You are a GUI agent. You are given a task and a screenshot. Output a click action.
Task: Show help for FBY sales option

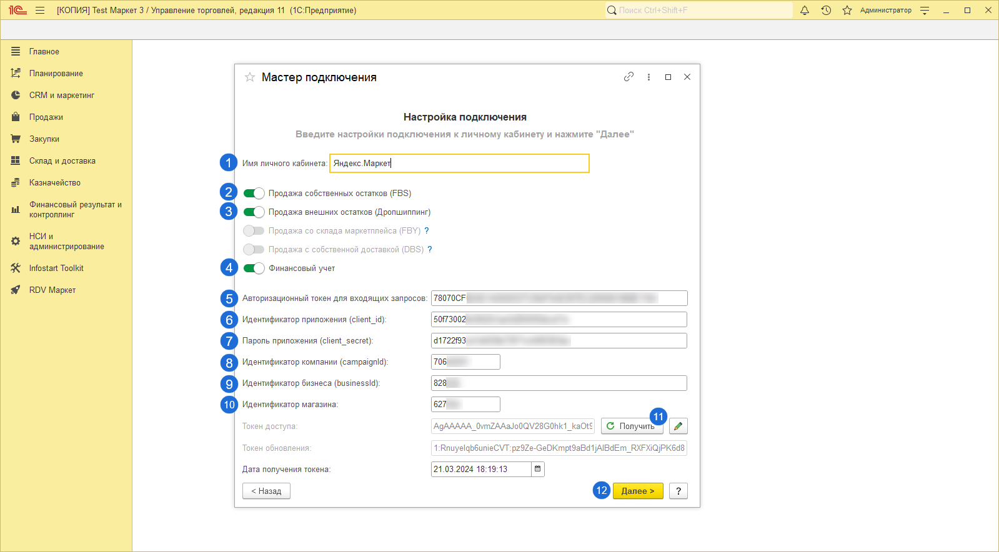tap(427, 230)
